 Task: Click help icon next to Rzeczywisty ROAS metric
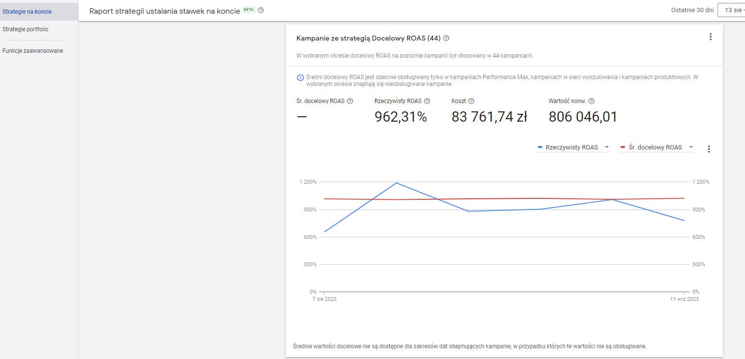point(427,101)
